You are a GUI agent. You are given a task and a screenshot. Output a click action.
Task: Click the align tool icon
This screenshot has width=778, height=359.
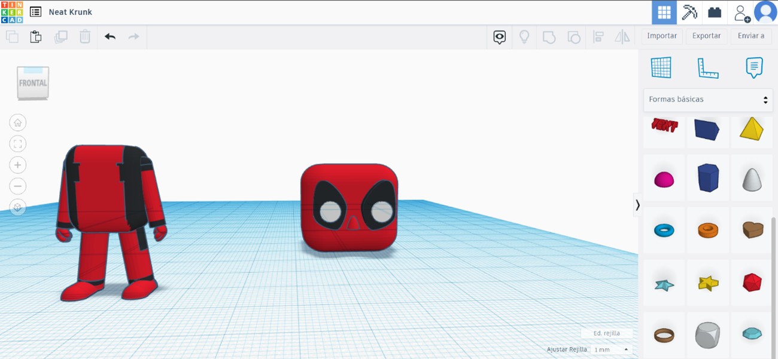point(598,37)
